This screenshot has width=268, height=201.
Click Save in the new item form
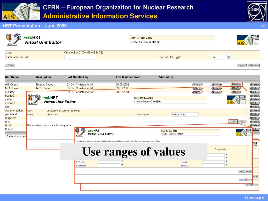(242, 171)
